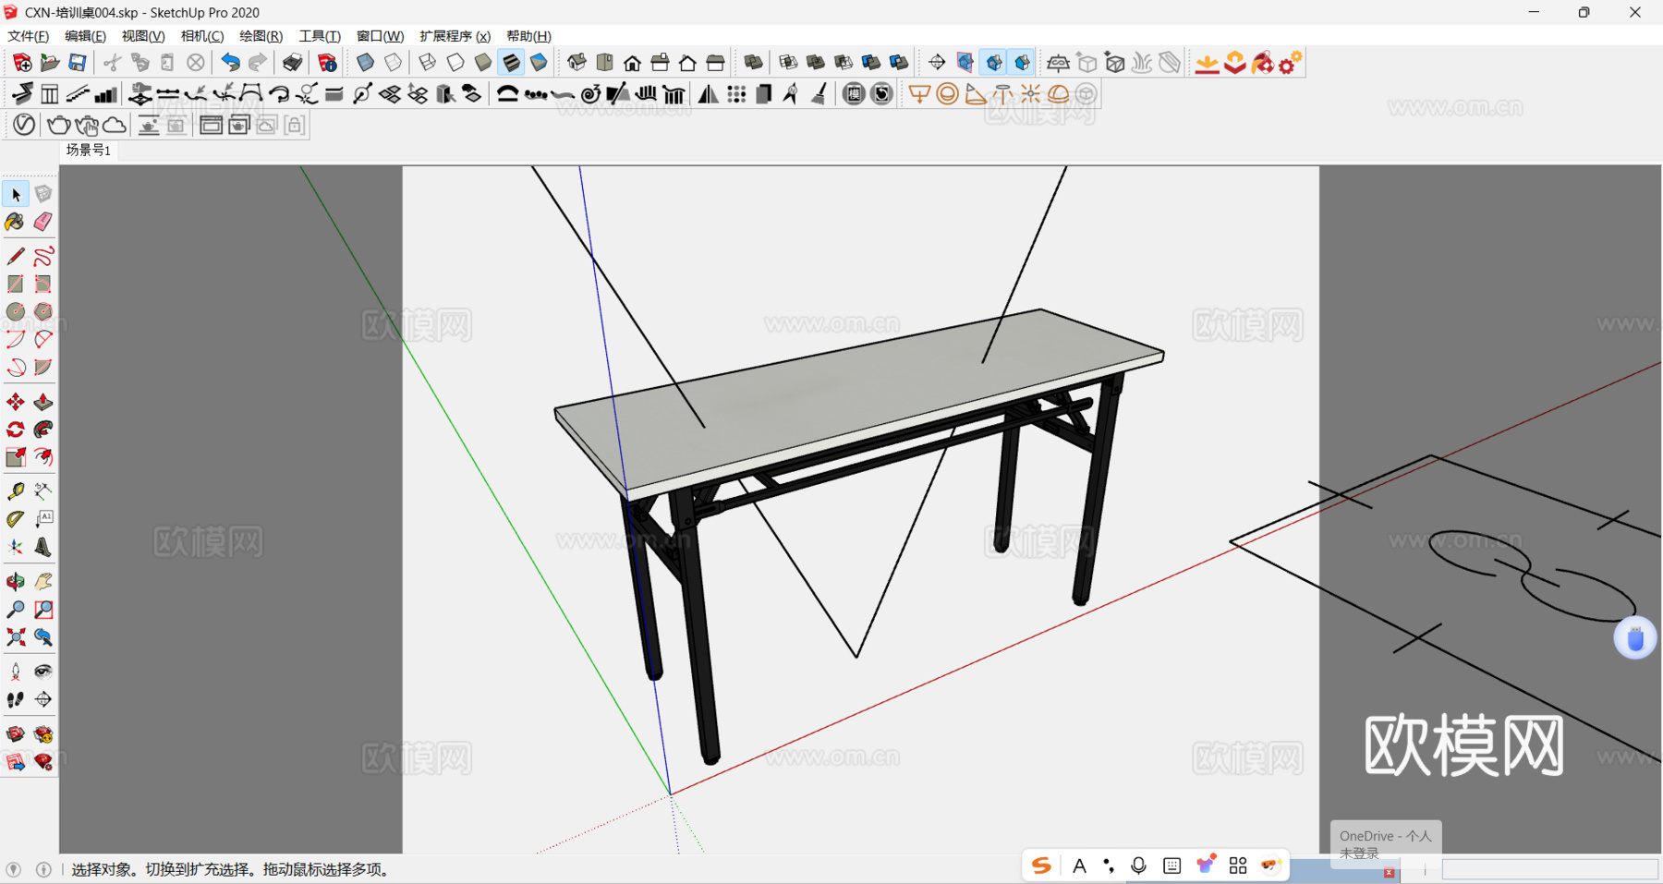This screenshot has height=884, width=1663.
Task: Select the 场景号1 scene tab
Action: click(89, 150)
